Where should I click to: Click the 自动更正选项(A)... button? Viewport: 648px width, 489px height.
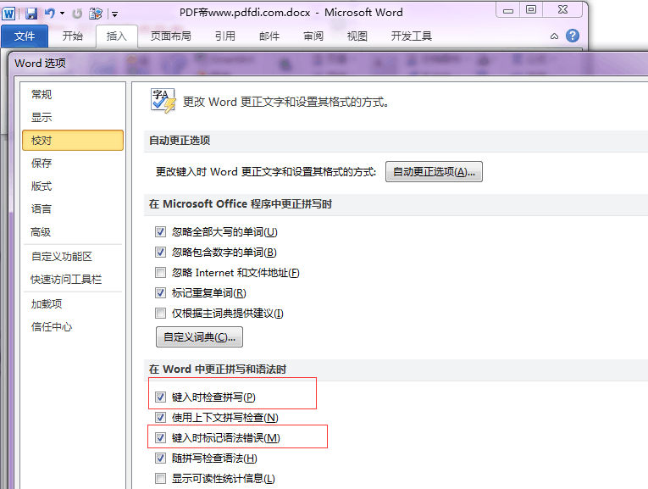click(434, 171)
